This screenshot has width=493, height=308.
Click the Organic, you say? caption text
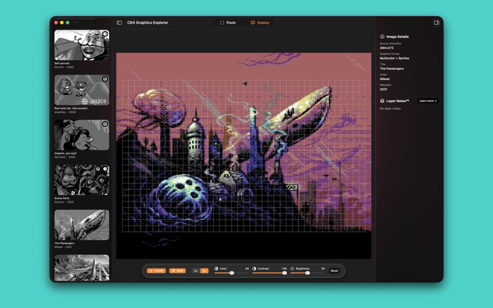coord(65,153)
